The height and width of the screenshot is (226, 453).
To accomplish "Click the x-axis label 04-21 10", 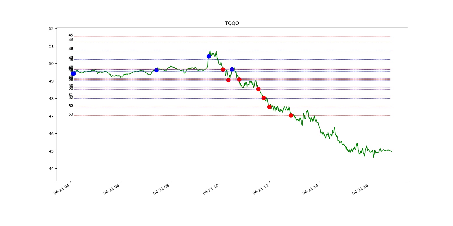I will tap(211, 189).
